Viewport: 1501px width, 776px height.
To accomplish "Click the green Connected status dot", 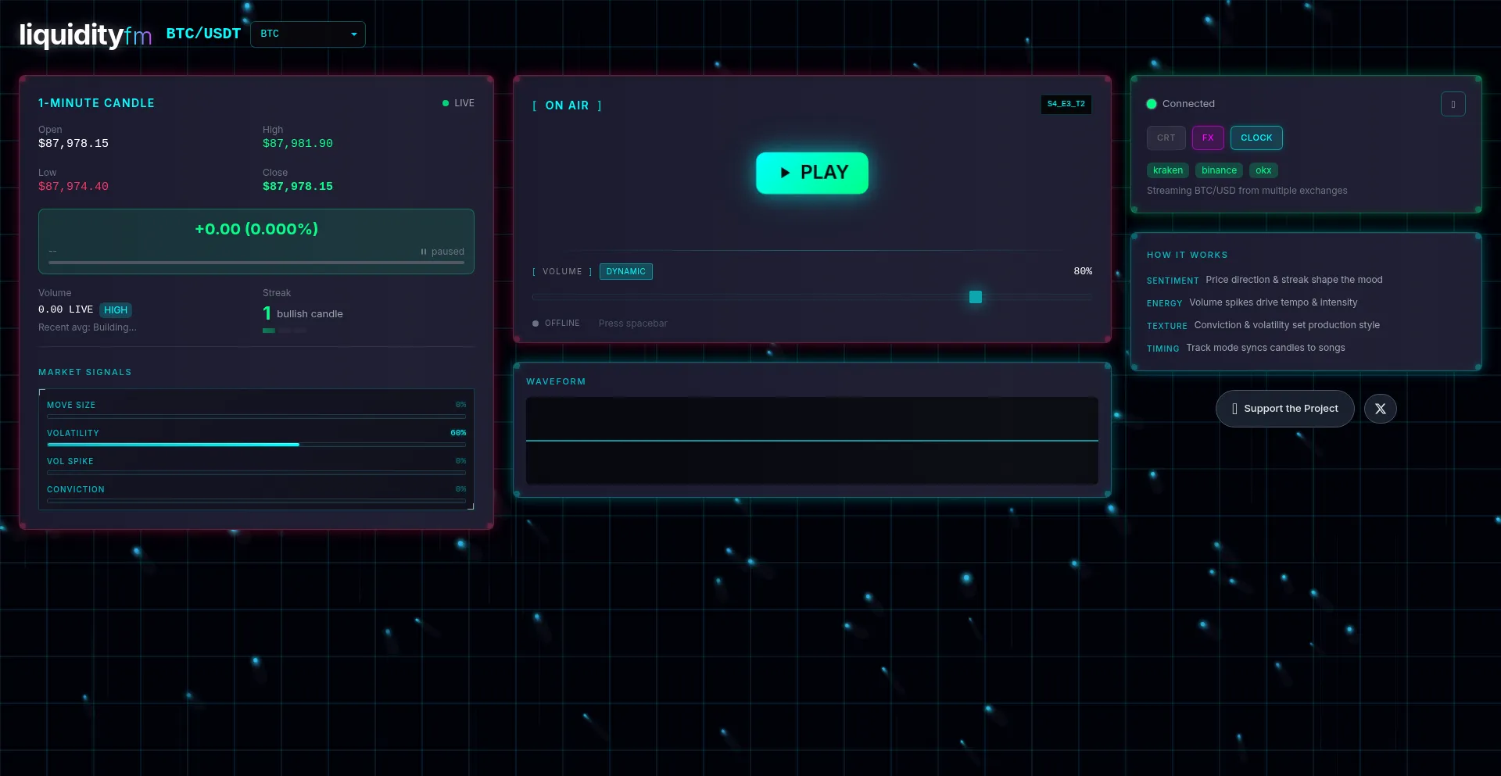I will tap(1152, 104).
